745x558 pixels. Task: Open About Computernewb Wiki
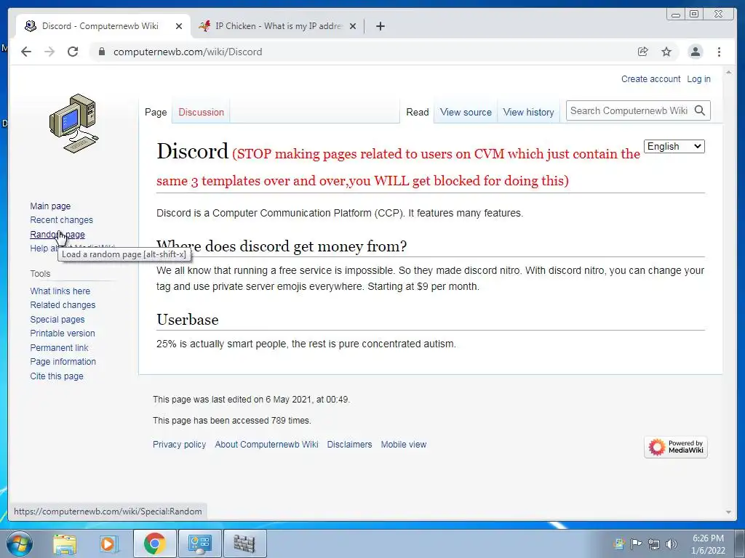coord(266,444)
